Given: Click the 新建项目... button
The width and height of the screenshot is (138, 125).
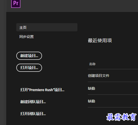Looking at the screenshot, I should click(x=29, y=56).
